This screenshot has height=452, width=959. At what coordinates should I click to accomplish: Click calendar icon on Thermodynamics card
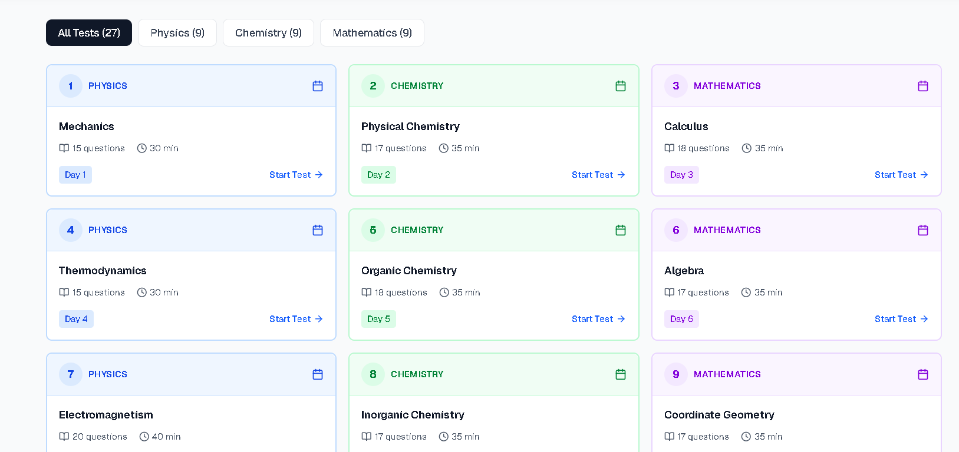tap(317, 230)
